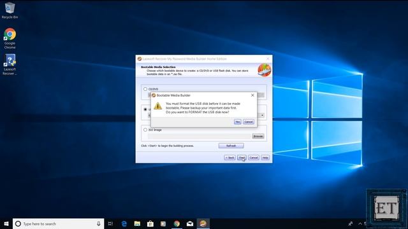Launch Microsoft Edge from the taskbar
The height and width of the screenshot is (229, 408).
click(x=124, y=223)
